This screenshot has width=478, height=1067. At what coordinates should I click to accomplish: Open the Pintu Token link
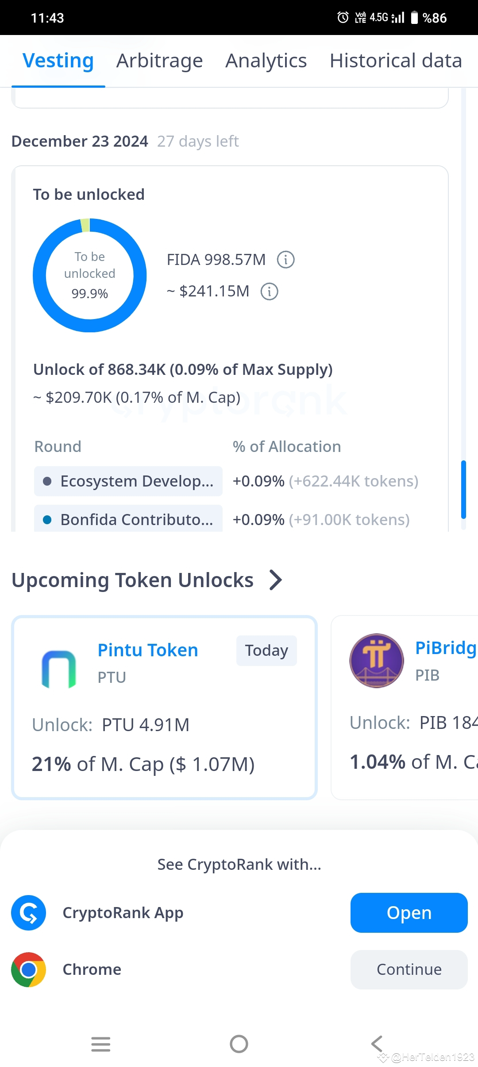148,650
